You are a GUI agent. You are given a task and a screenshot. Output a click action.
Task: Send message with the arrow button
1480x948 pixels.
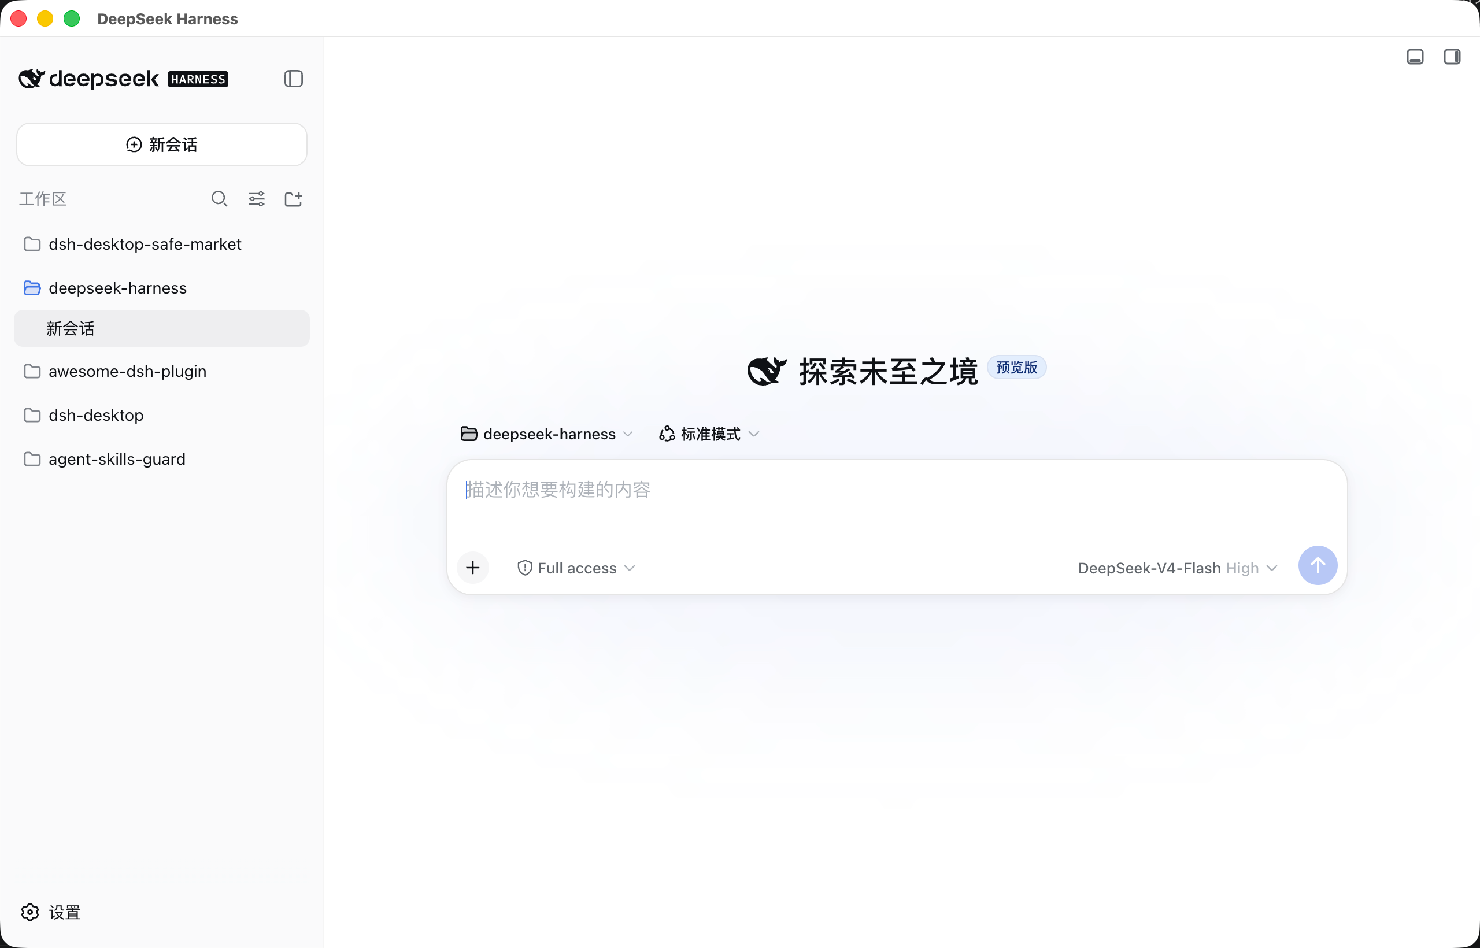tap(1318, 566)
